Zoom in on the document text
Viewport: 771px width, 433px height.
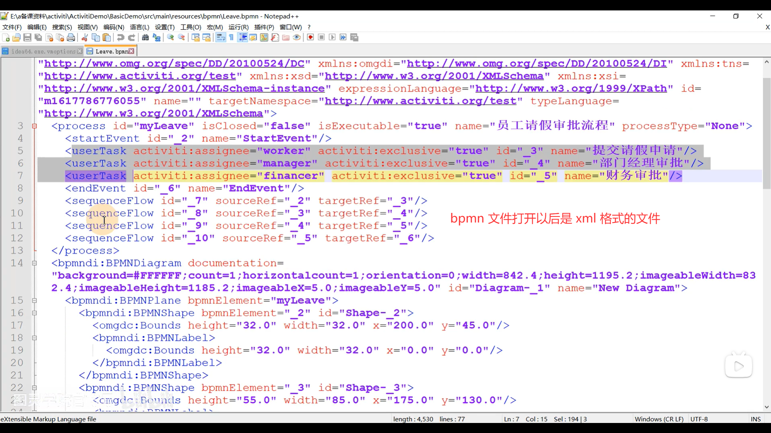tap(170, 37)
